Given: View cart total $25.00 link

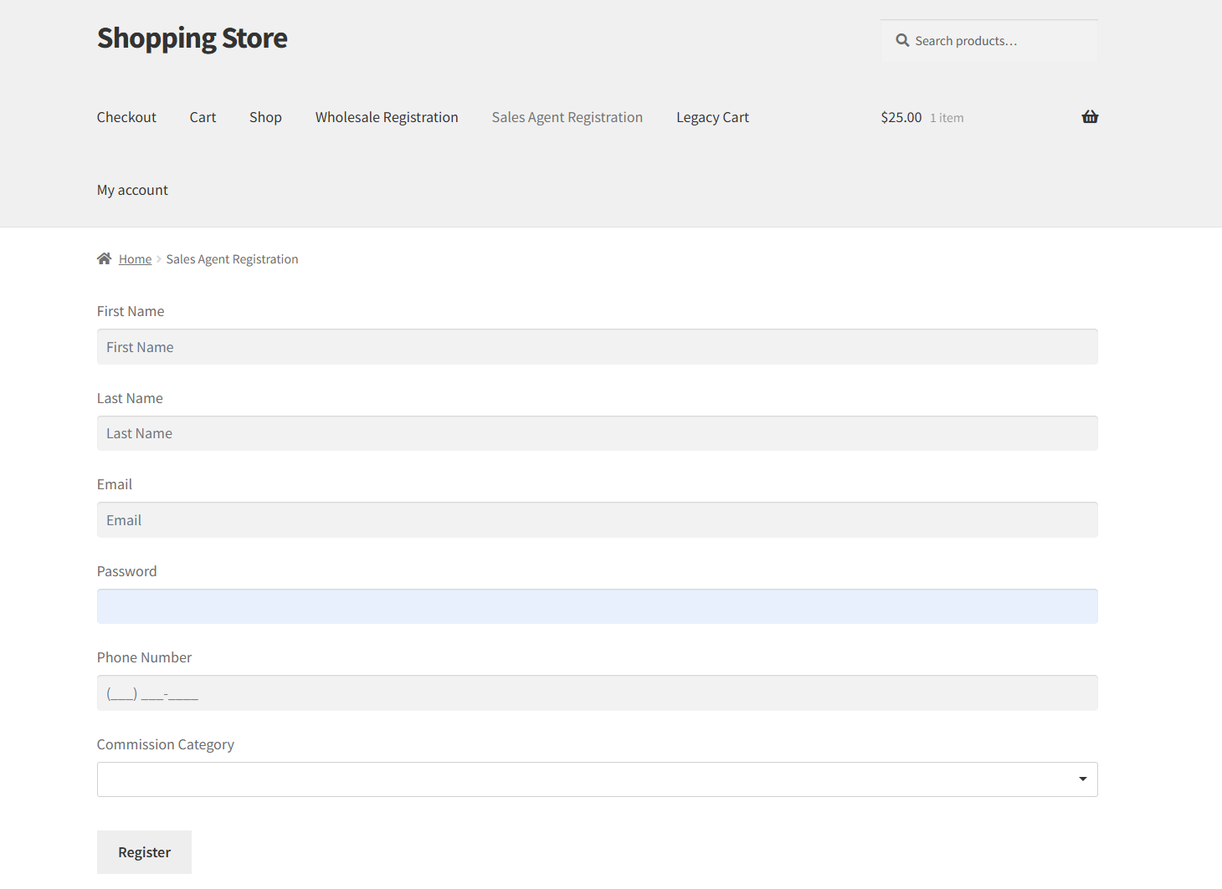Looking at the screenshot, I should [x=922, y=117].
